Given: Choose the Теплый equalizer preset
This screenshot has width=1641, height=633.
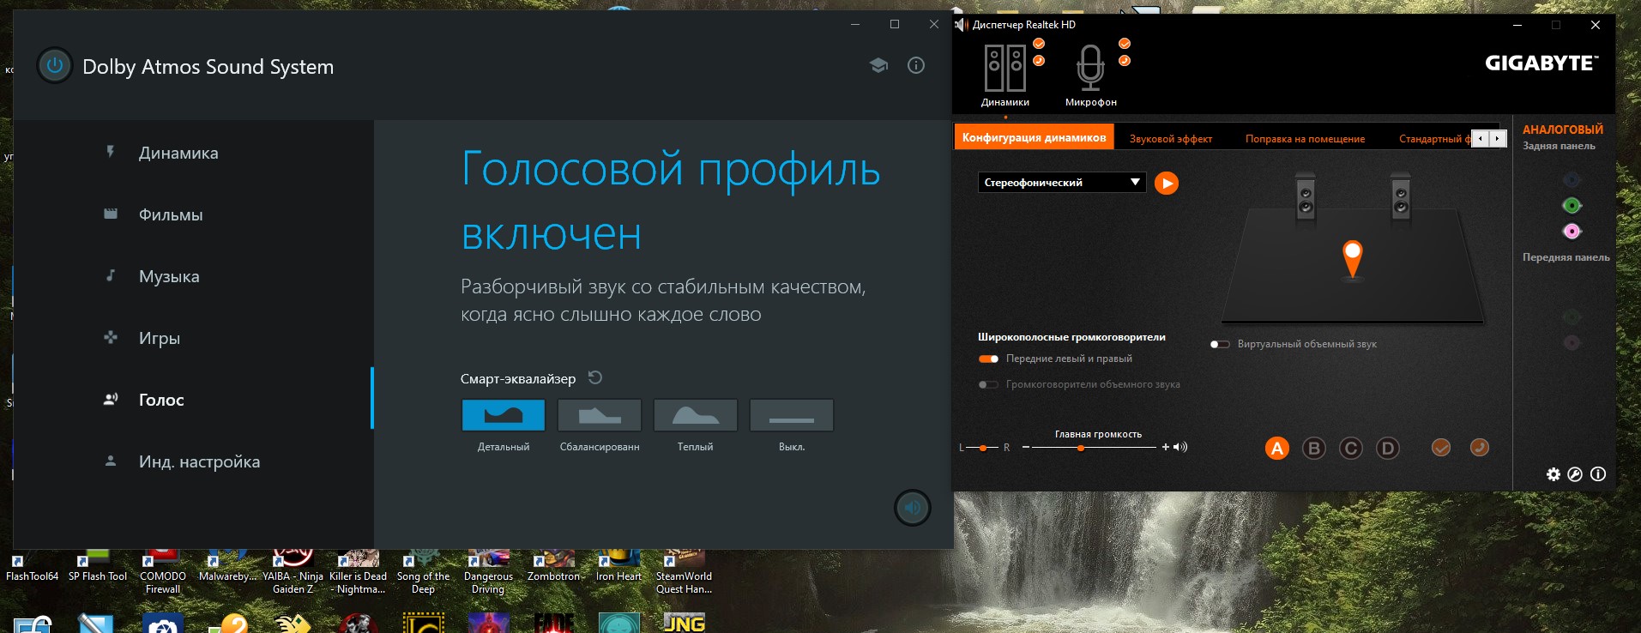Looking at the screenshot, I should pyautogui.click(x=696, y=415).
